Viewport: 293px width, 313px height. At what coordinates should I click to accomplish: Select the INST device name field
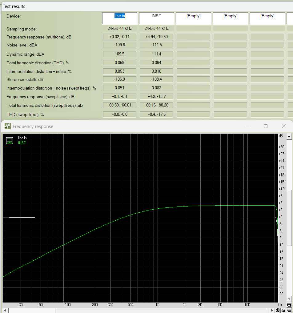(156, 18)
